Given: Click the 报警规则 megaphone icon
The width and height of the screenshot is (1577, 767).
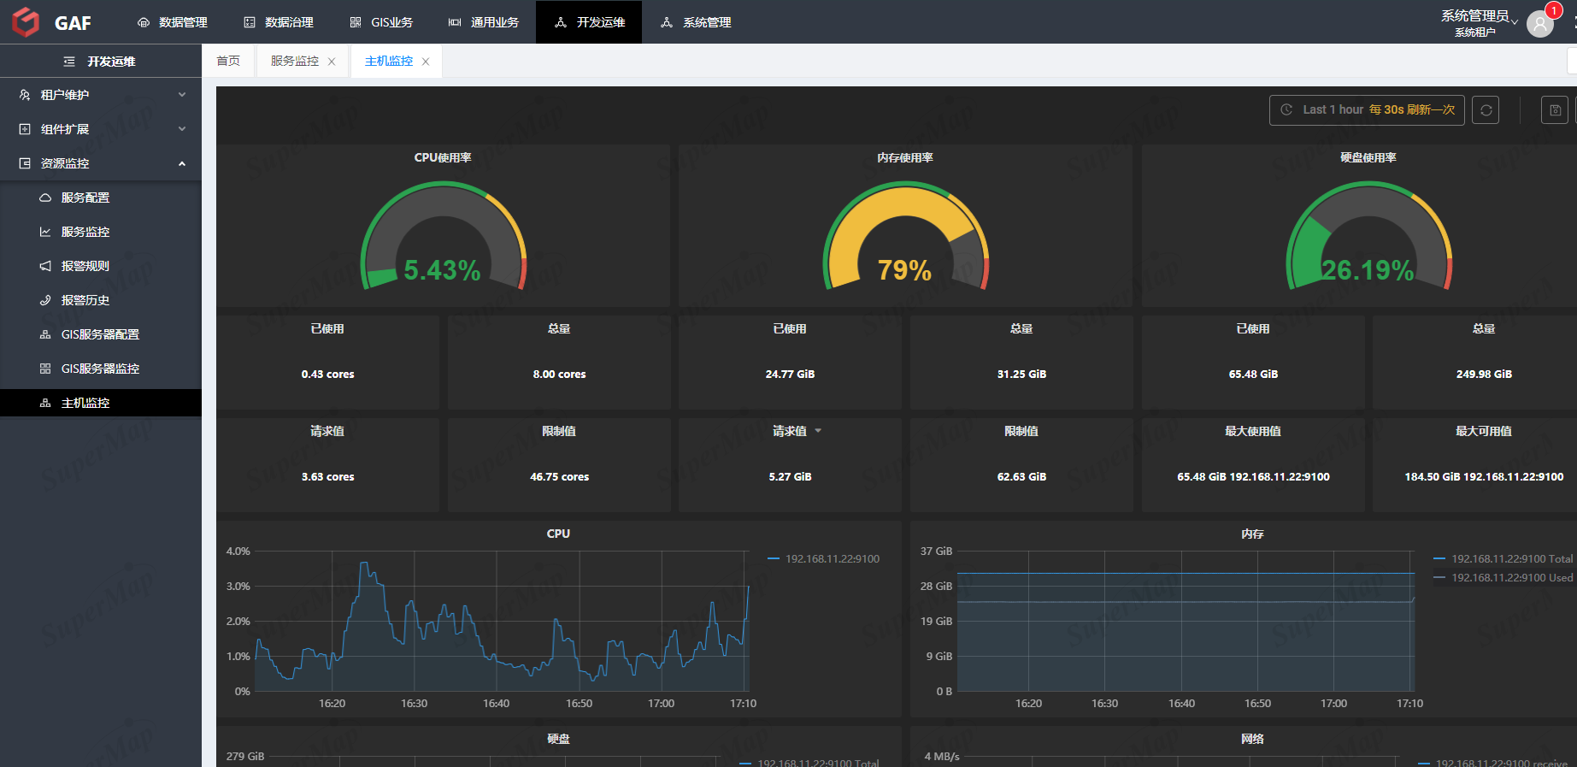Looking at the screenshot, I should coord(45,266).
